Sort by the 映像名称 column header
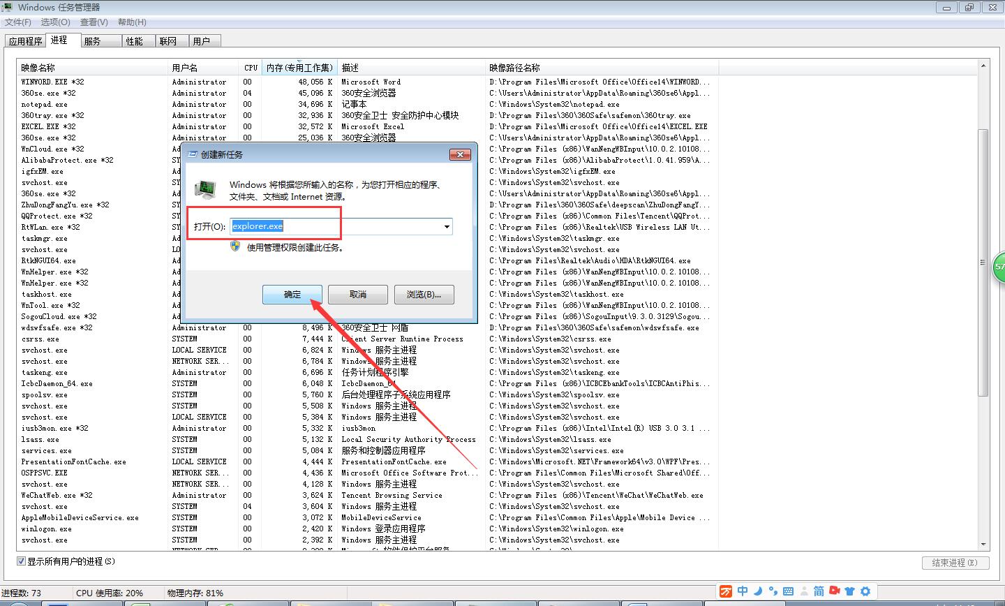This screenshot has width=1005, height=606. coord(94,68)
